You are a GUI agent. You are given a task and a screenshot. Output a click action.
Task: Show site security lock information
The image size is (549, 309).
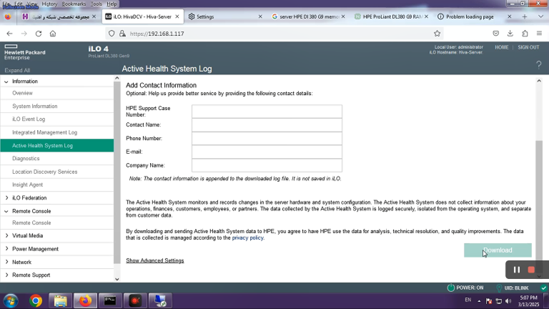click(x=122, y=34)
